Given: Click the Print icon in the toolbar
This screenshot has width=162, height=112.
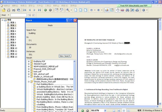Looking at the screenshot, I should [x=14, y=10].
